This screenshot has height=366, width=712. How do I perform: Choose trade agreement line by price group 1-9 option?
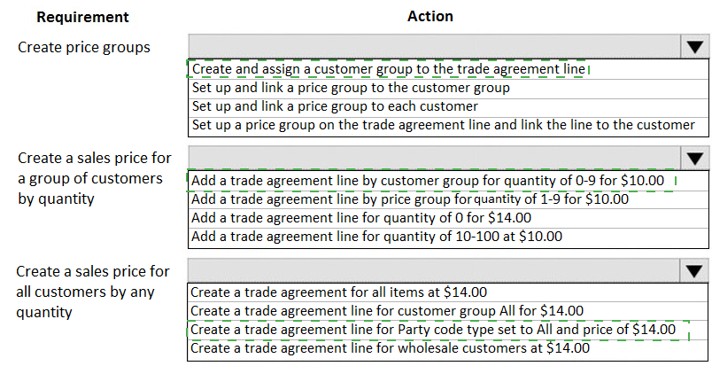[x=410, y=199]
